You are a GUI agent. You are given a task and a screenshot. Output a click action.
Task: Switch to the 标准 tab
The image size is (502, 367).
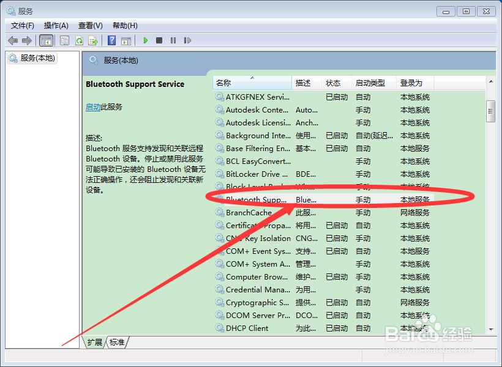(117, 342)
